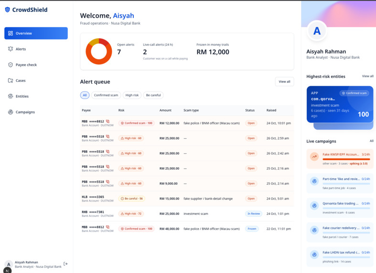Image resolution: width=376 pixels, height=273 pixels.
Task: Click View all button for Alert queue
Action: [x=284, y=81]
